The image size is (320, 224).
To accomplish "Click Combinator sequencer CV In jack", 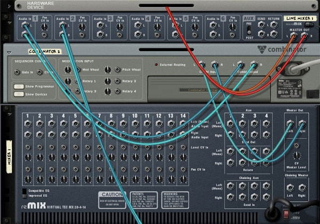I will (x=39, y=72).
